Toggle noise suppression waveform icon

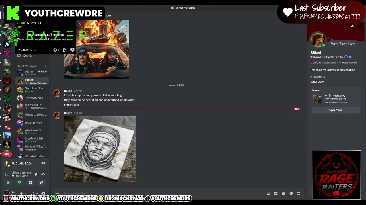[x=36, y=174]
